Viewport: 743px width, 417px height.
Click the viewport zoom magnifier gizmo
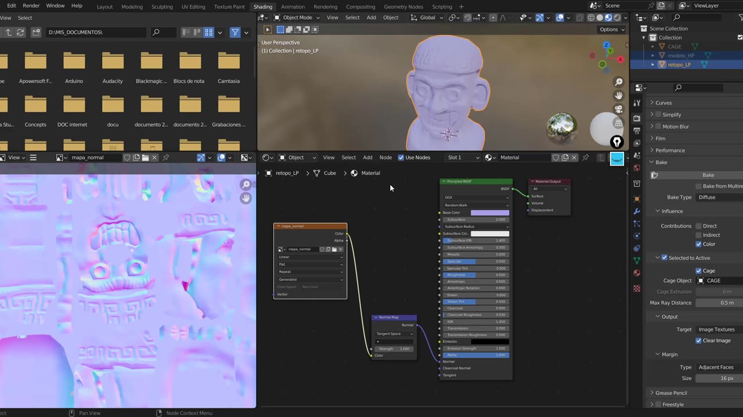pyautogui.click(x=619, y=82)
